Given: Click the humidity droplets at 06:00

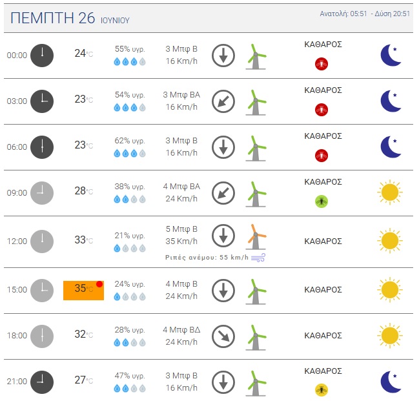Looking at the screenshot, I should pyautogui.click(x=130, y=153).
